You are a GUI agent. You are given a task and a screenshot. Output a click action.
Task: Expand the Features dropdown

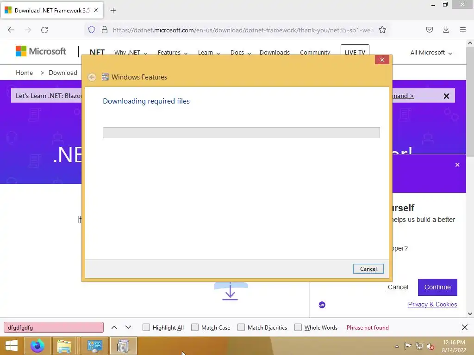tap(173, 53)
